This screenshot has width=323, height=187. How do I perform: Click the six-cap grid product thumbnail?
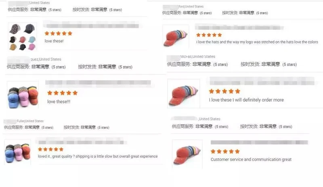(22, 36)
